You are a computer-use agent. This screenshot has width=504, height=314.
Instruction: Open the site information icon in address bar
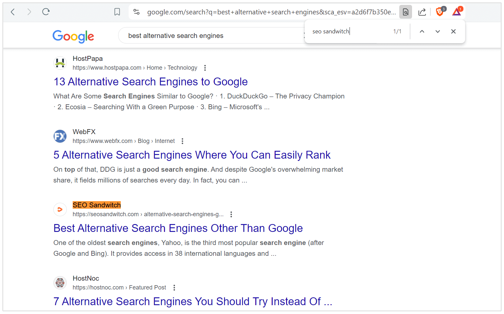click(136, 12)
